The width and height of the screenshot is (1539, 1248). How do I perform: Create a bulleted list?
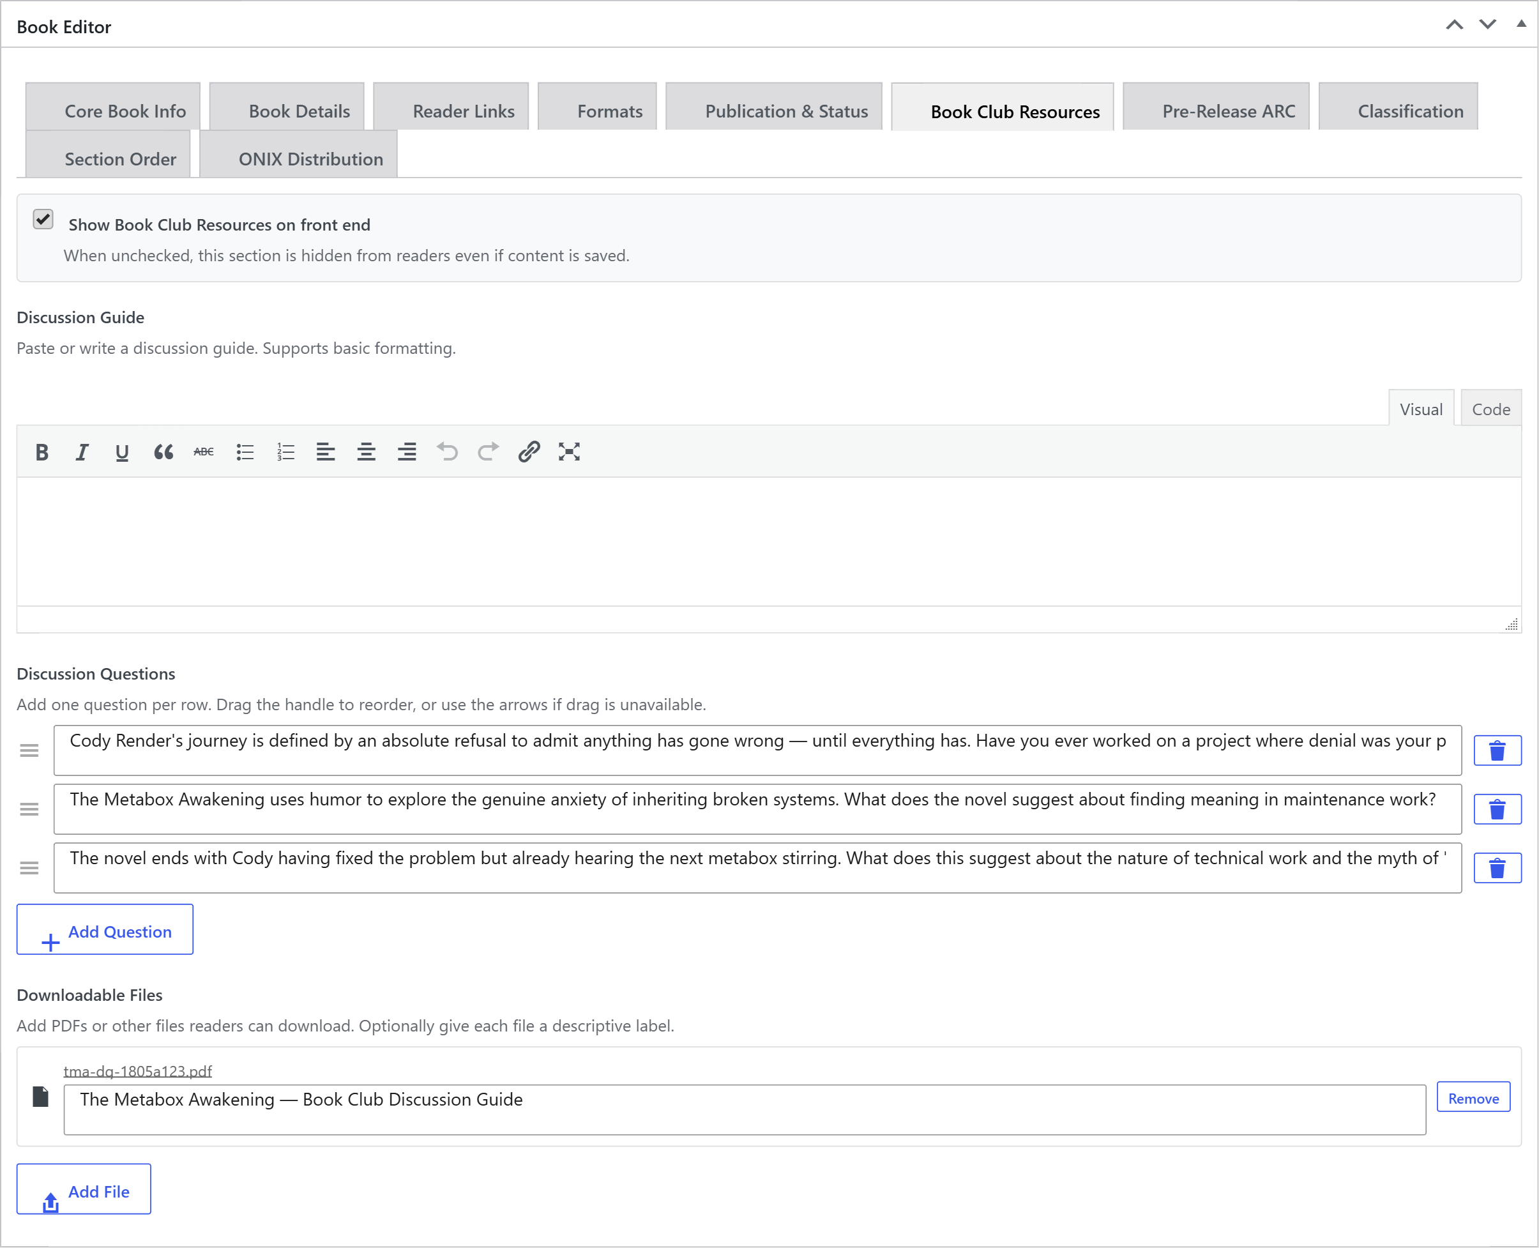pyautogui.click(x=245, y=452)
